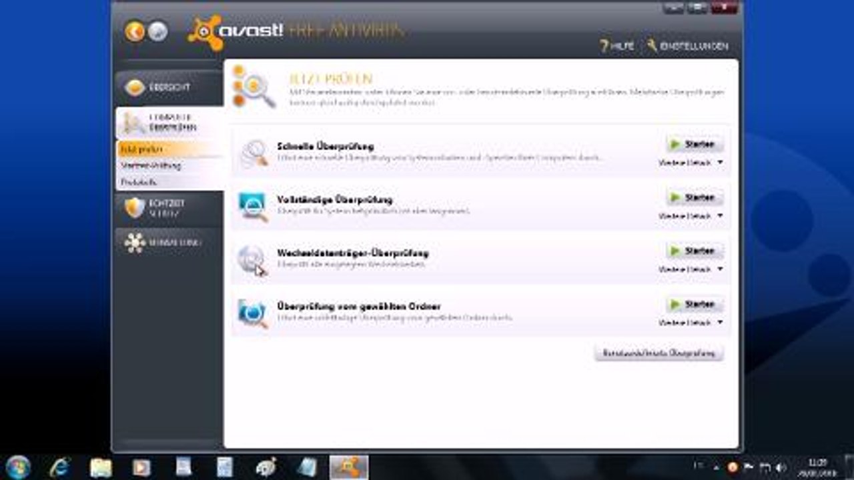The width and height of the screenshot is (854, 480).
Task: Open the paint palette taskbar icon
Action: (x=267, y=467)
